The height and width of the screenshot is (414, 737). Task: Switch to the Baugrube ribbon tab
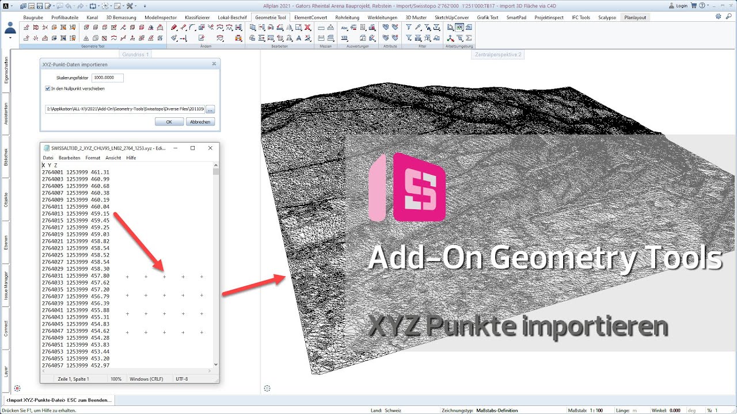click(33, 17)
